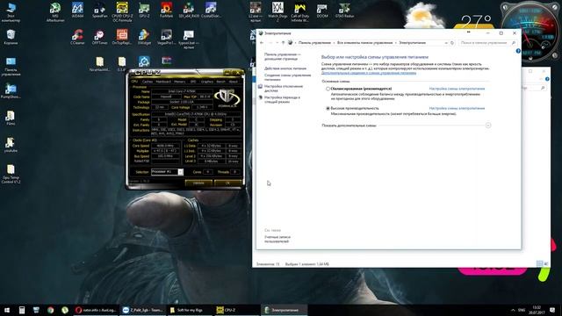Open the Films folder on desktop
Screen dimensions: 562x316
(11, 118)
